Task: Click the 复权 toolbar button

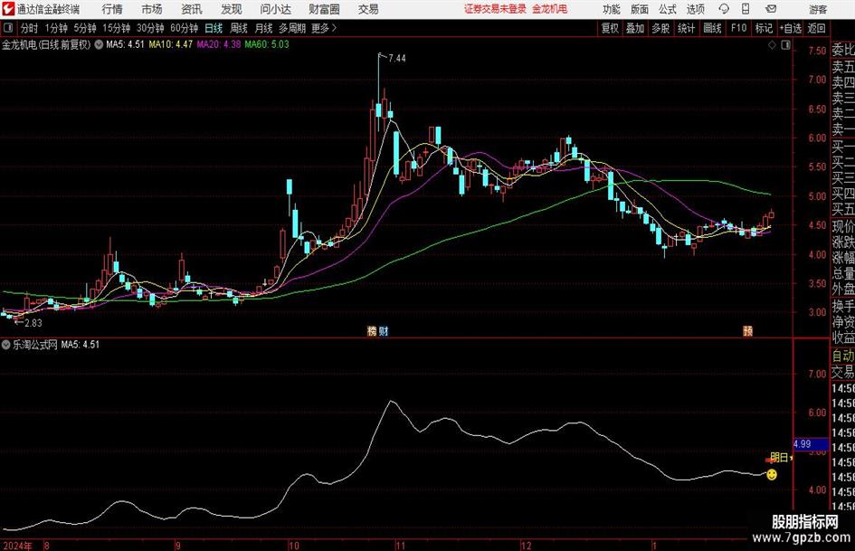Action: tap(610, 28)
